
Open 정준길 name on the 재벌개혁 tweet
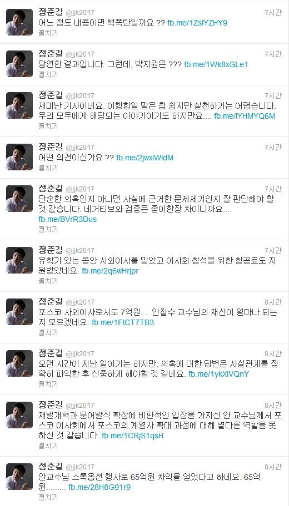coord(51,404)
